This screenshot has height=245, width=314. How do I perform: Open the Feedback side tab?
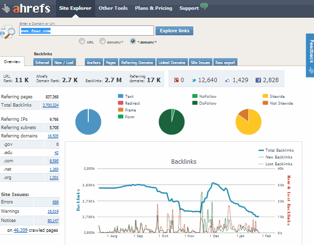point(310,55)
